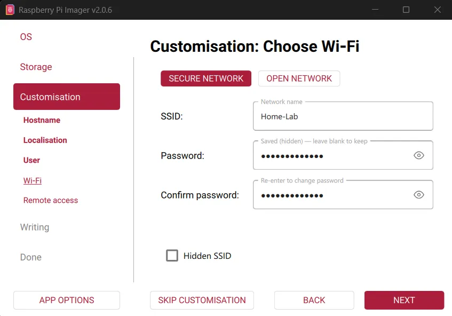The image size is (452, 316).
Task: Open the Remote access page
Action: coord(51,200)
